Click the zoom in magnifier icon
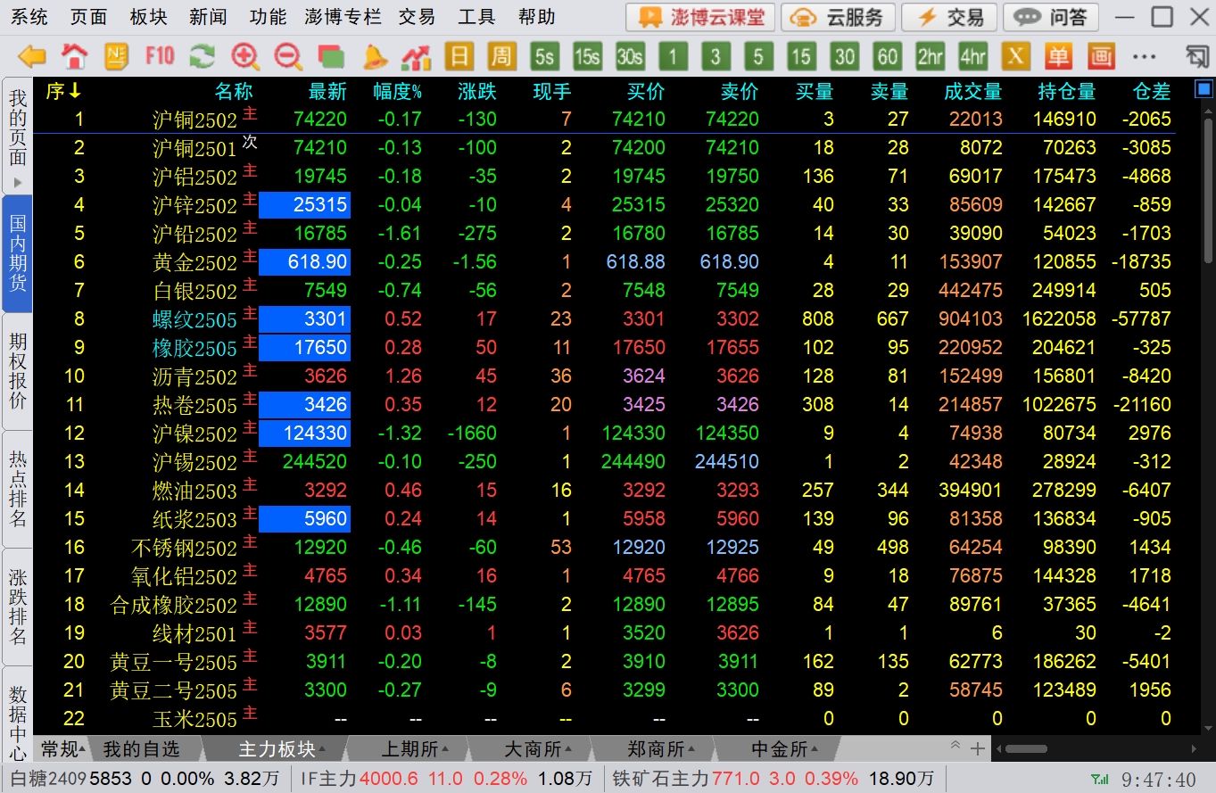 click(x=244, y=57)
